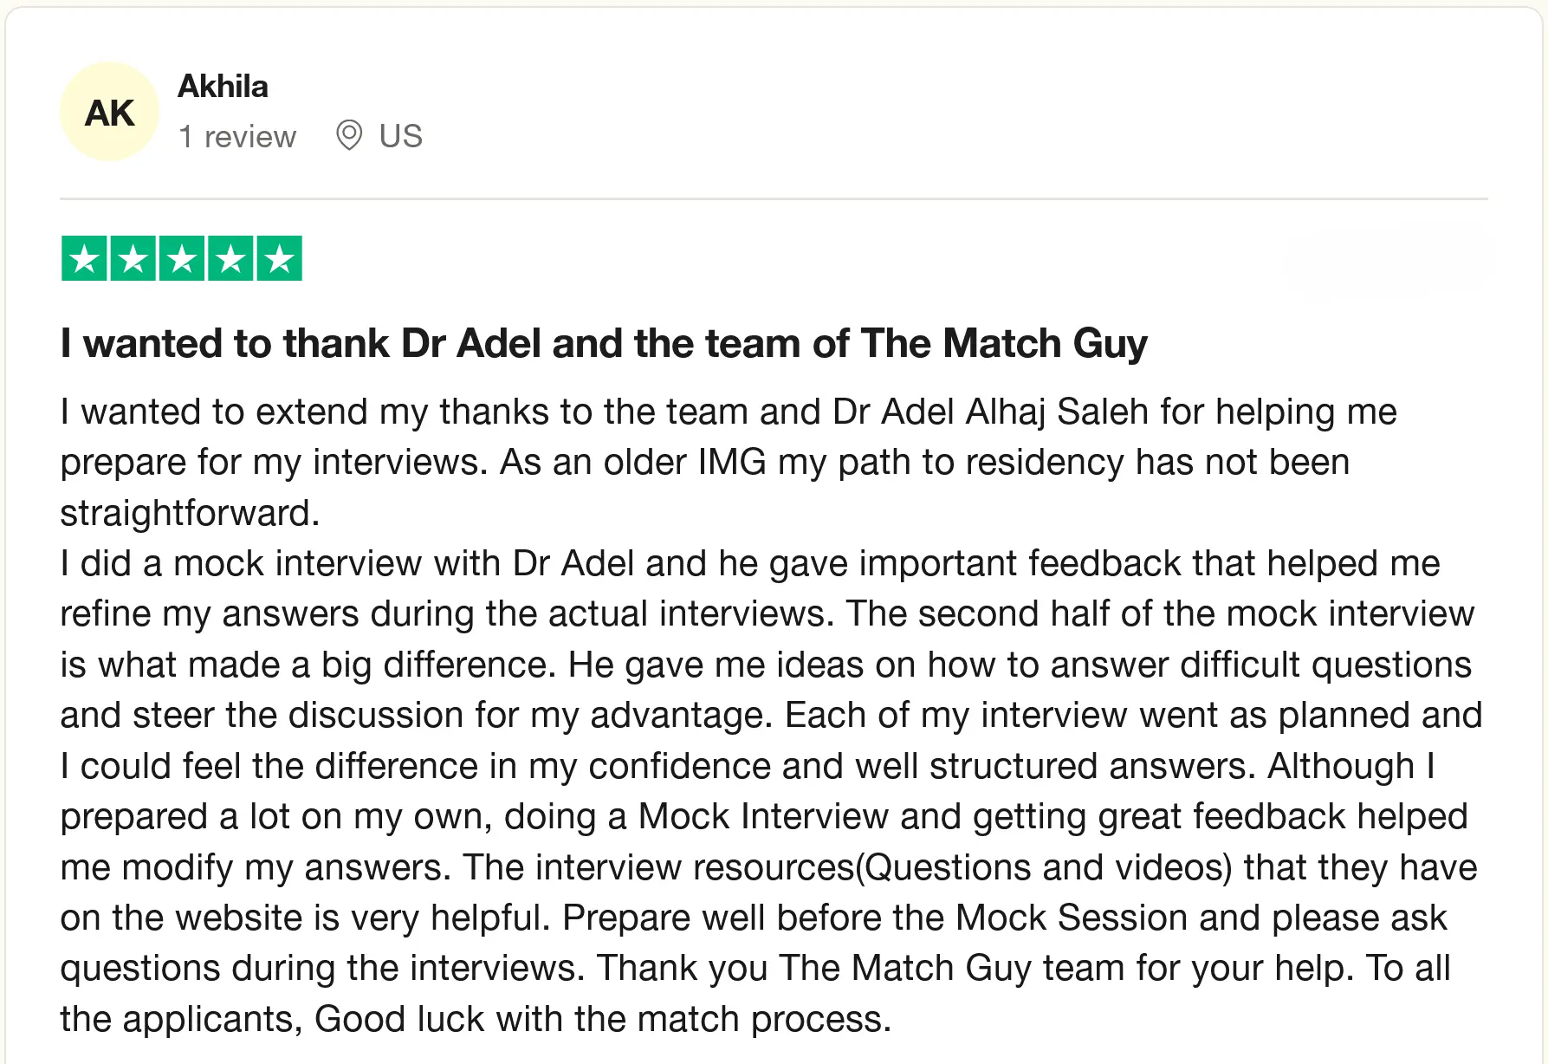Open the review title thanking Dr Adel

click(x=603, y=343)
